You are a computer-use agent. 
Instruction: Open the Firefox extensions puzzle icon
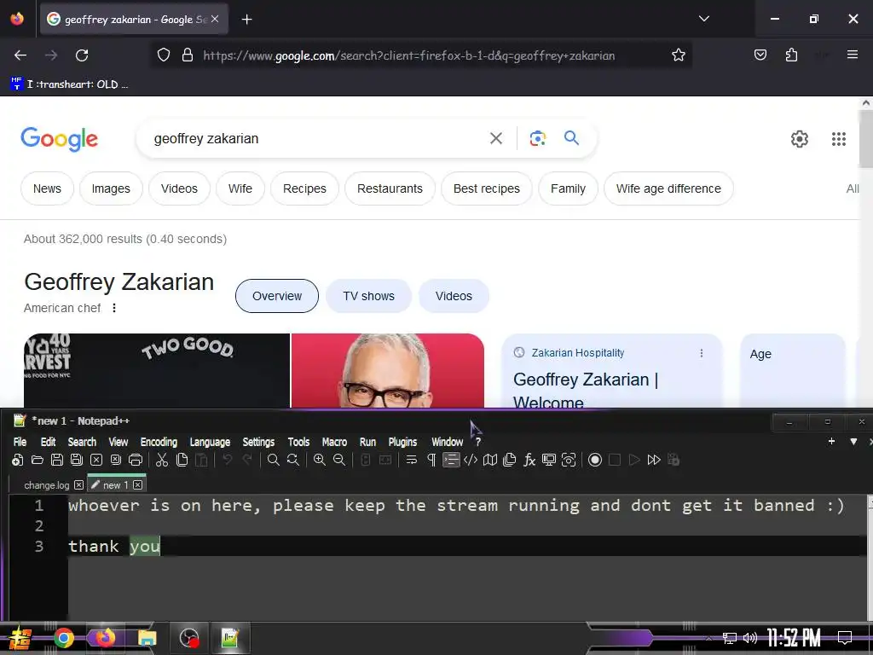(x=791, y=55)
